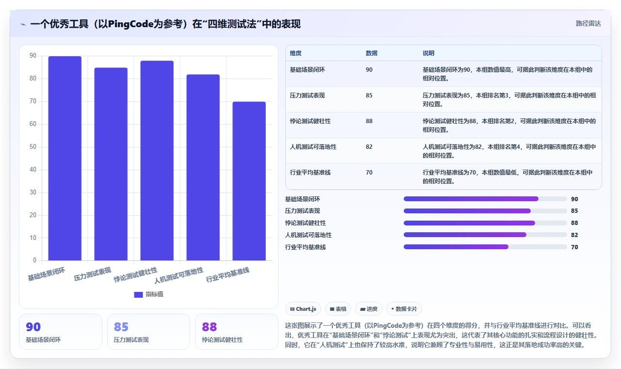Click table data value 90
This screenshot has height=369, width=621.
369,70
